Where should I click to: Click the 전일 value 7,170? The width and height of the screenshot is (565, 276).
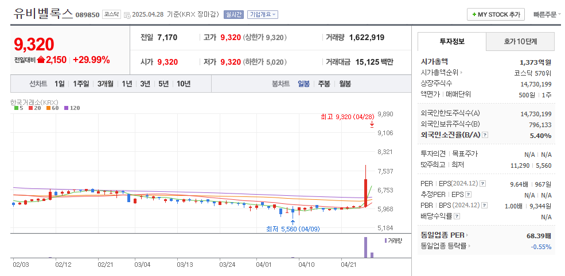point(167,37)
